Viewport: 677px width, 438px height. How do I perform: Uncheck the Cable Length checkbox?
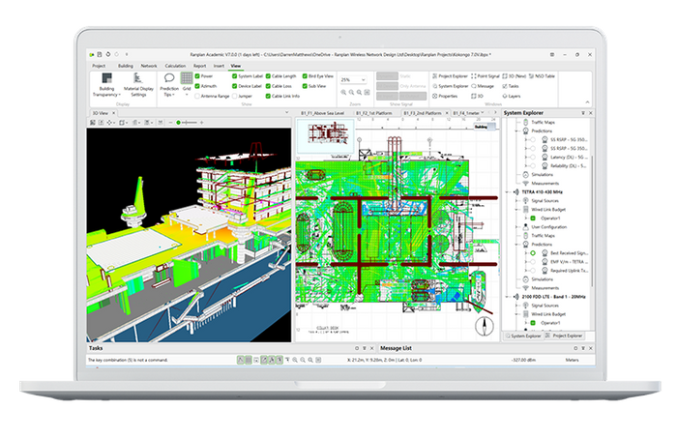coord(268,76)
